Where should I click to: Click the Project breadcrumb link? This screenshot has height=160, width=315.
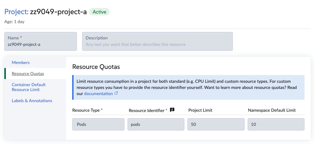(16, 12)
